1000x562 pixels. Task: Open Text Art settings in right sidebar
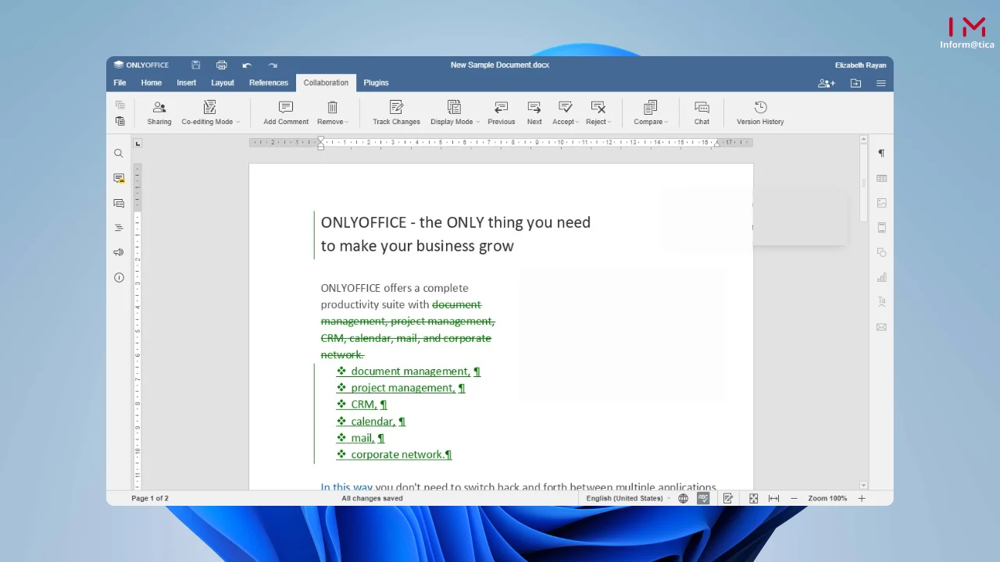[881, 301]
